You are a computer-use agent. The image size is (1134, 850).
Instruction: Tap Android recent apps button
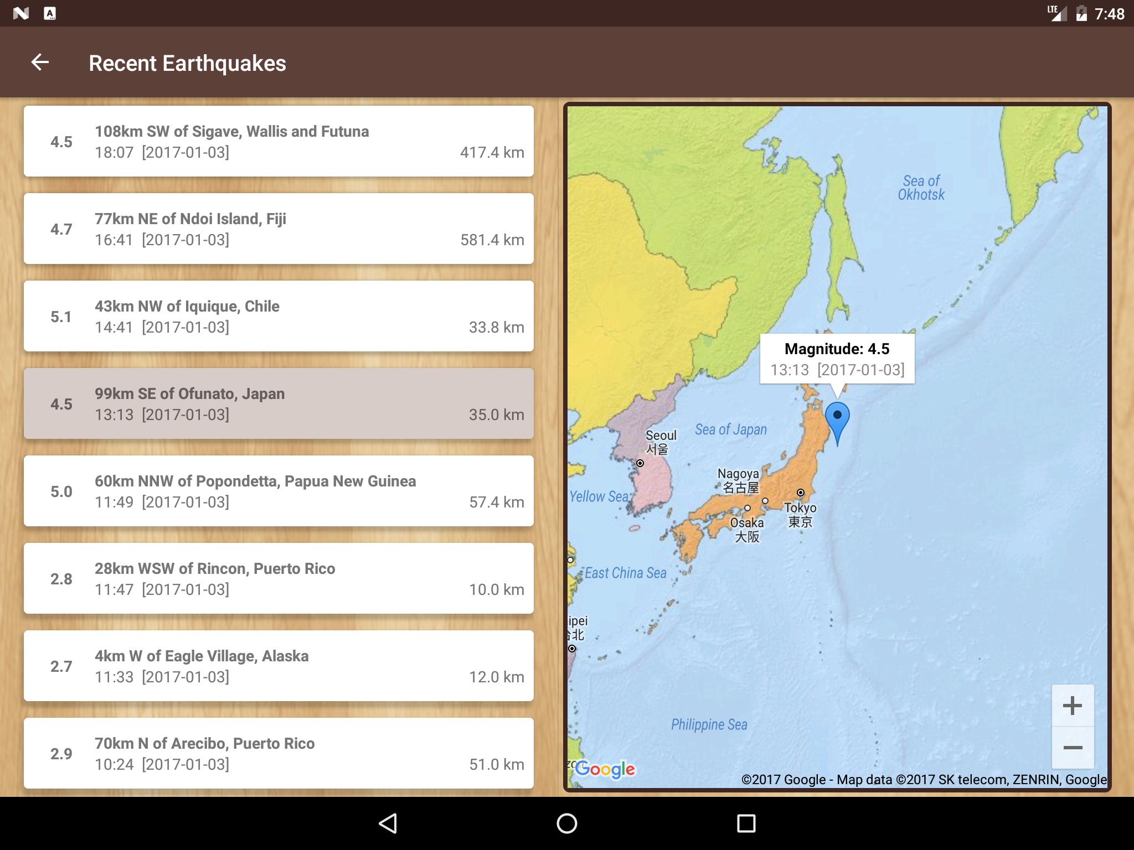click(746, 823)
